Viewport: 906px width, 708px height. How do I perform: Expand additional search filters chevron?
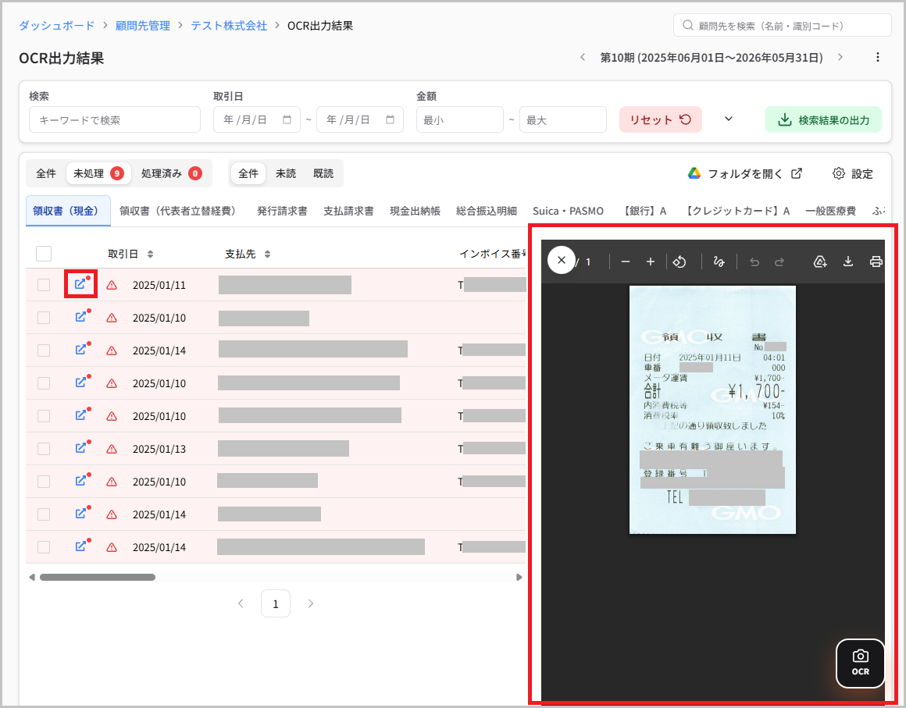point(729,119)
